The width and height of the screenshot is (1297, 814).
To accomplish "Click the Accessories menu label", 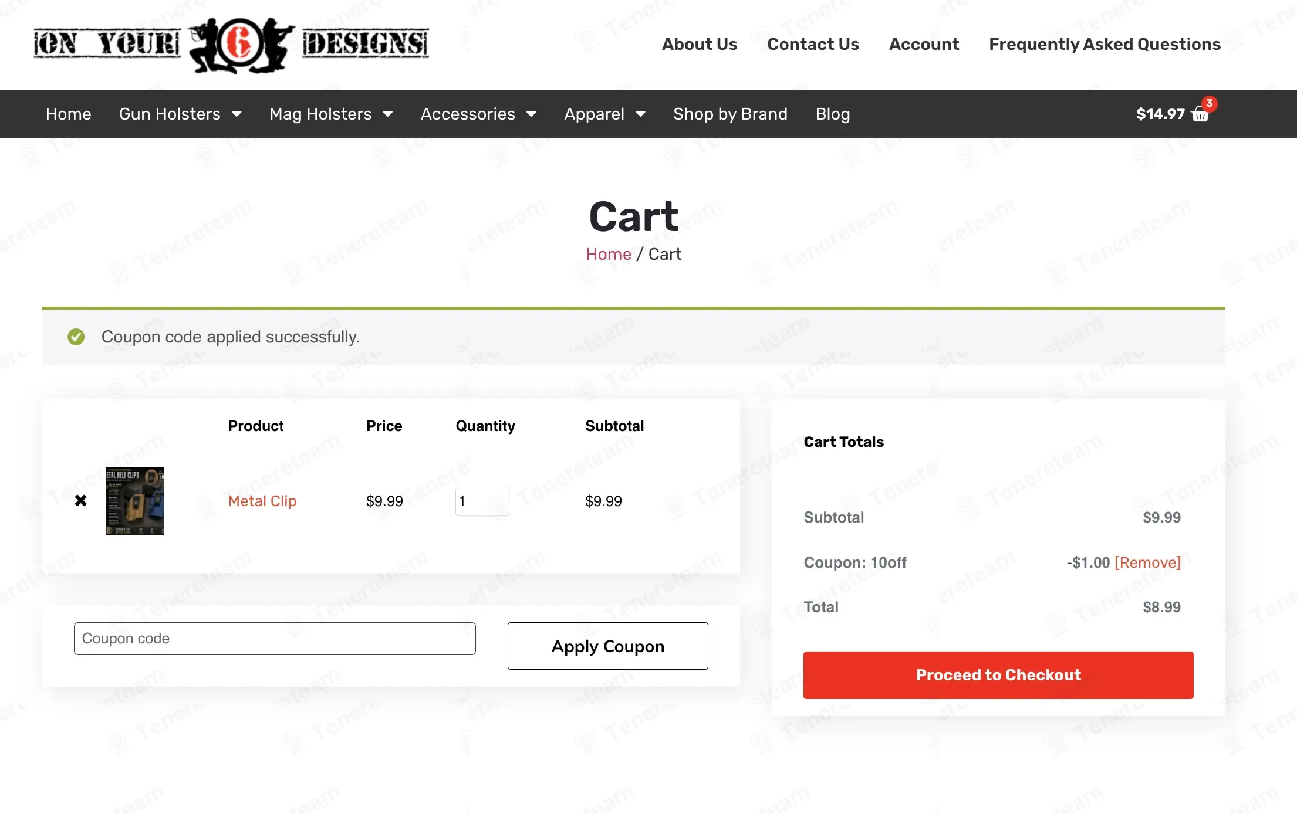I will tap(468, 114).
